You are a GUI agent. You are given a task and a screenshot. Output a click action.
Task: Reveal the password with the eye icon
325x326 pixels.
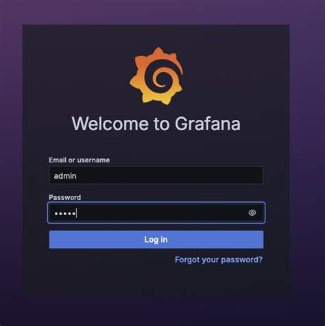click(252, 213)
